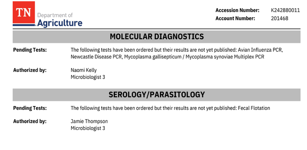Click accession value K242880011

(285, 10)
